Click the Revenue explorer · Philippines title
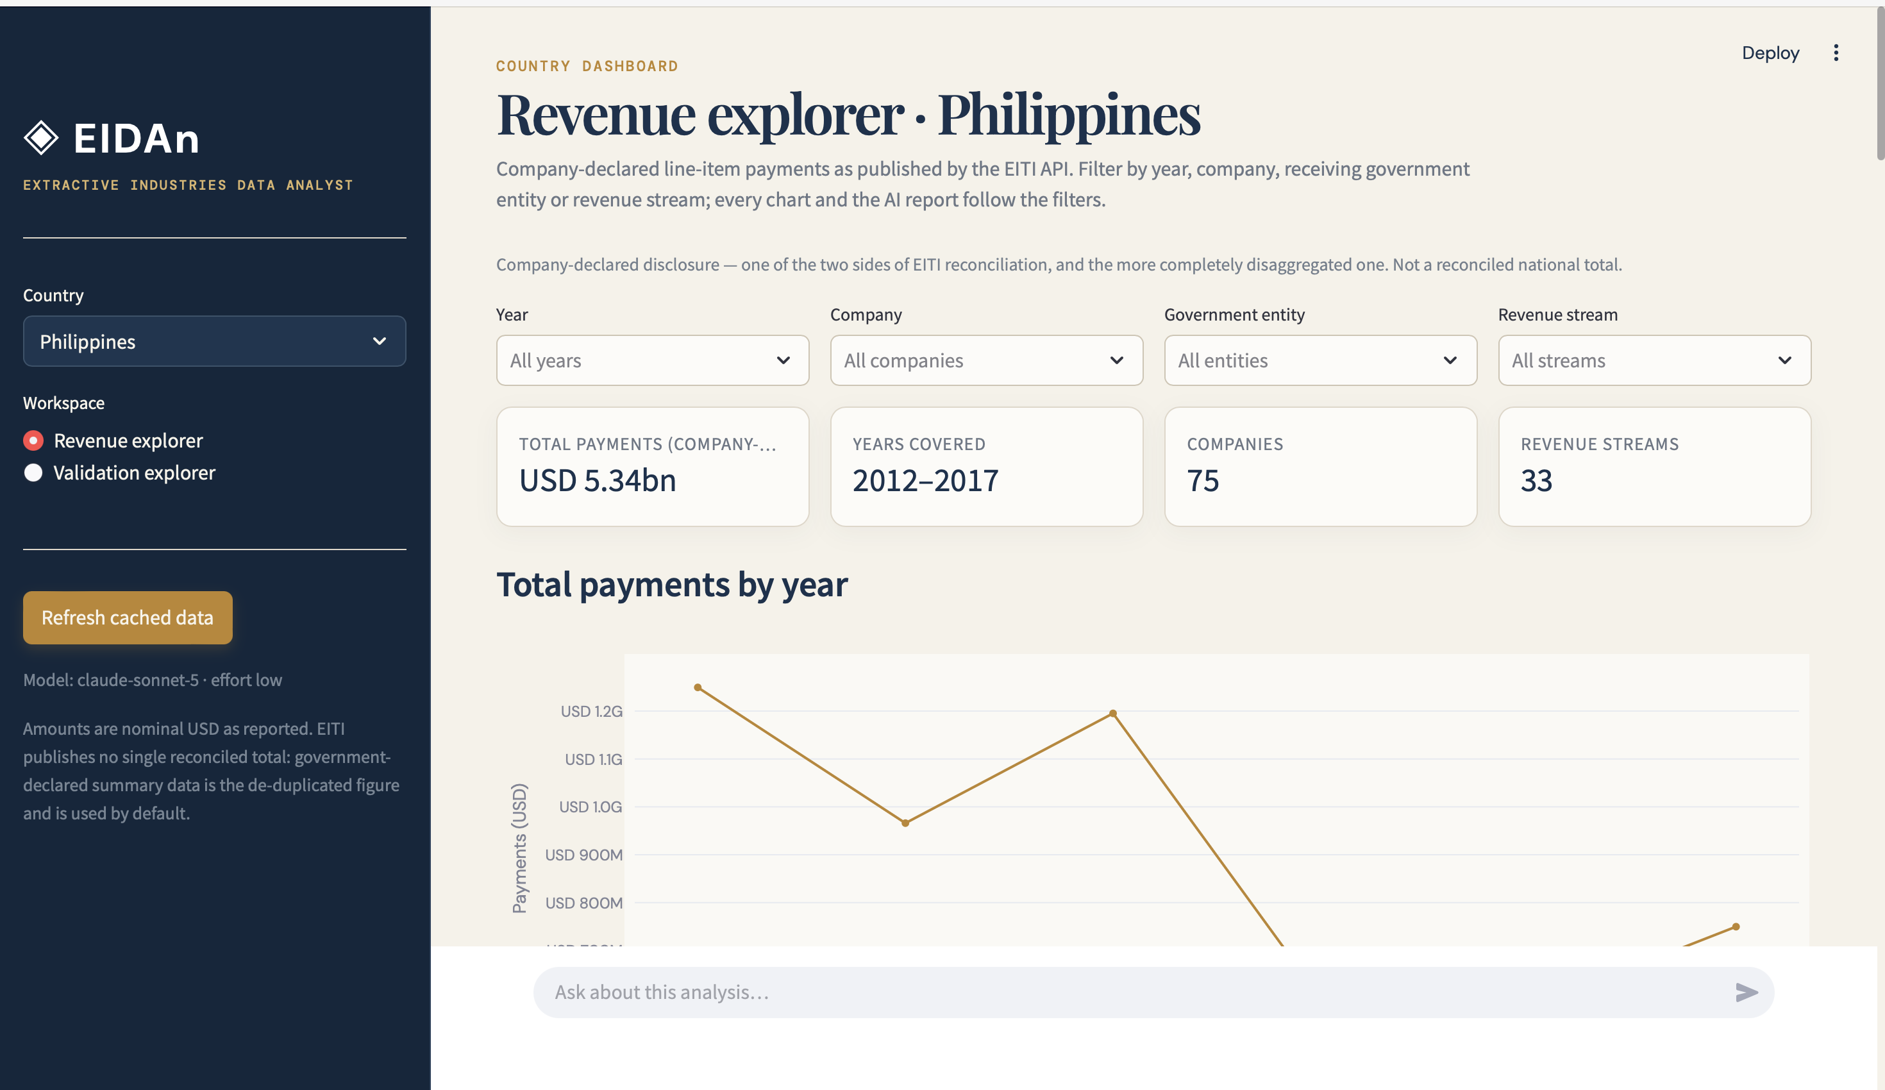The width and height of the screenshot is (1885, 1090). pos(848,115)
